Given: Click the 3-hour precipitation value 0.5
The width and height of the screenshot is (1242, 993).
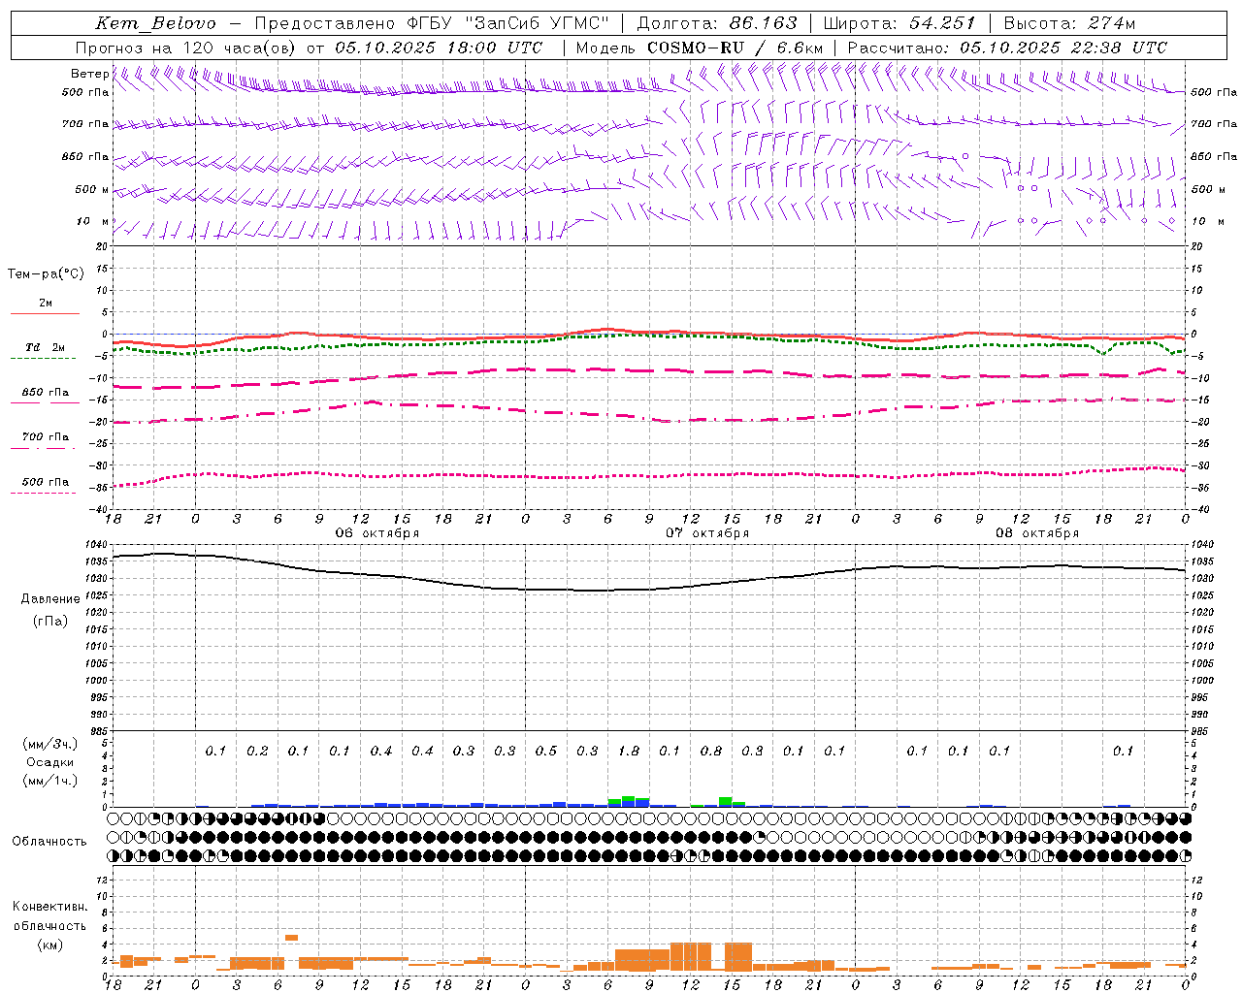Looking at the screenshot, I should pos(546,751).
